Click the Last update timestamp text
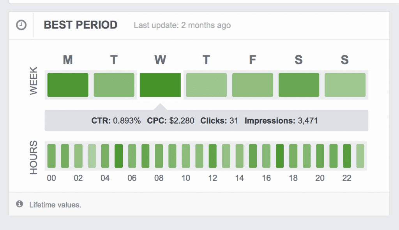The image size is (399, 230). point(182,25)
